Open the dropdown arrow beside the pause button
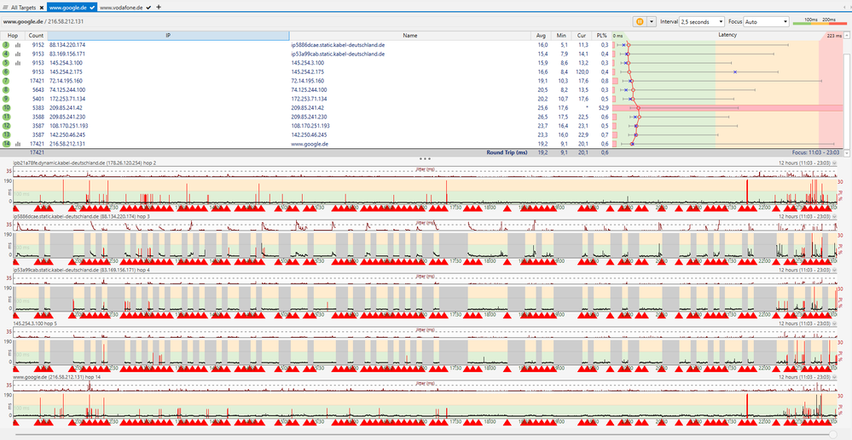This screenshot has height=440, width=852. pos(652,21)
